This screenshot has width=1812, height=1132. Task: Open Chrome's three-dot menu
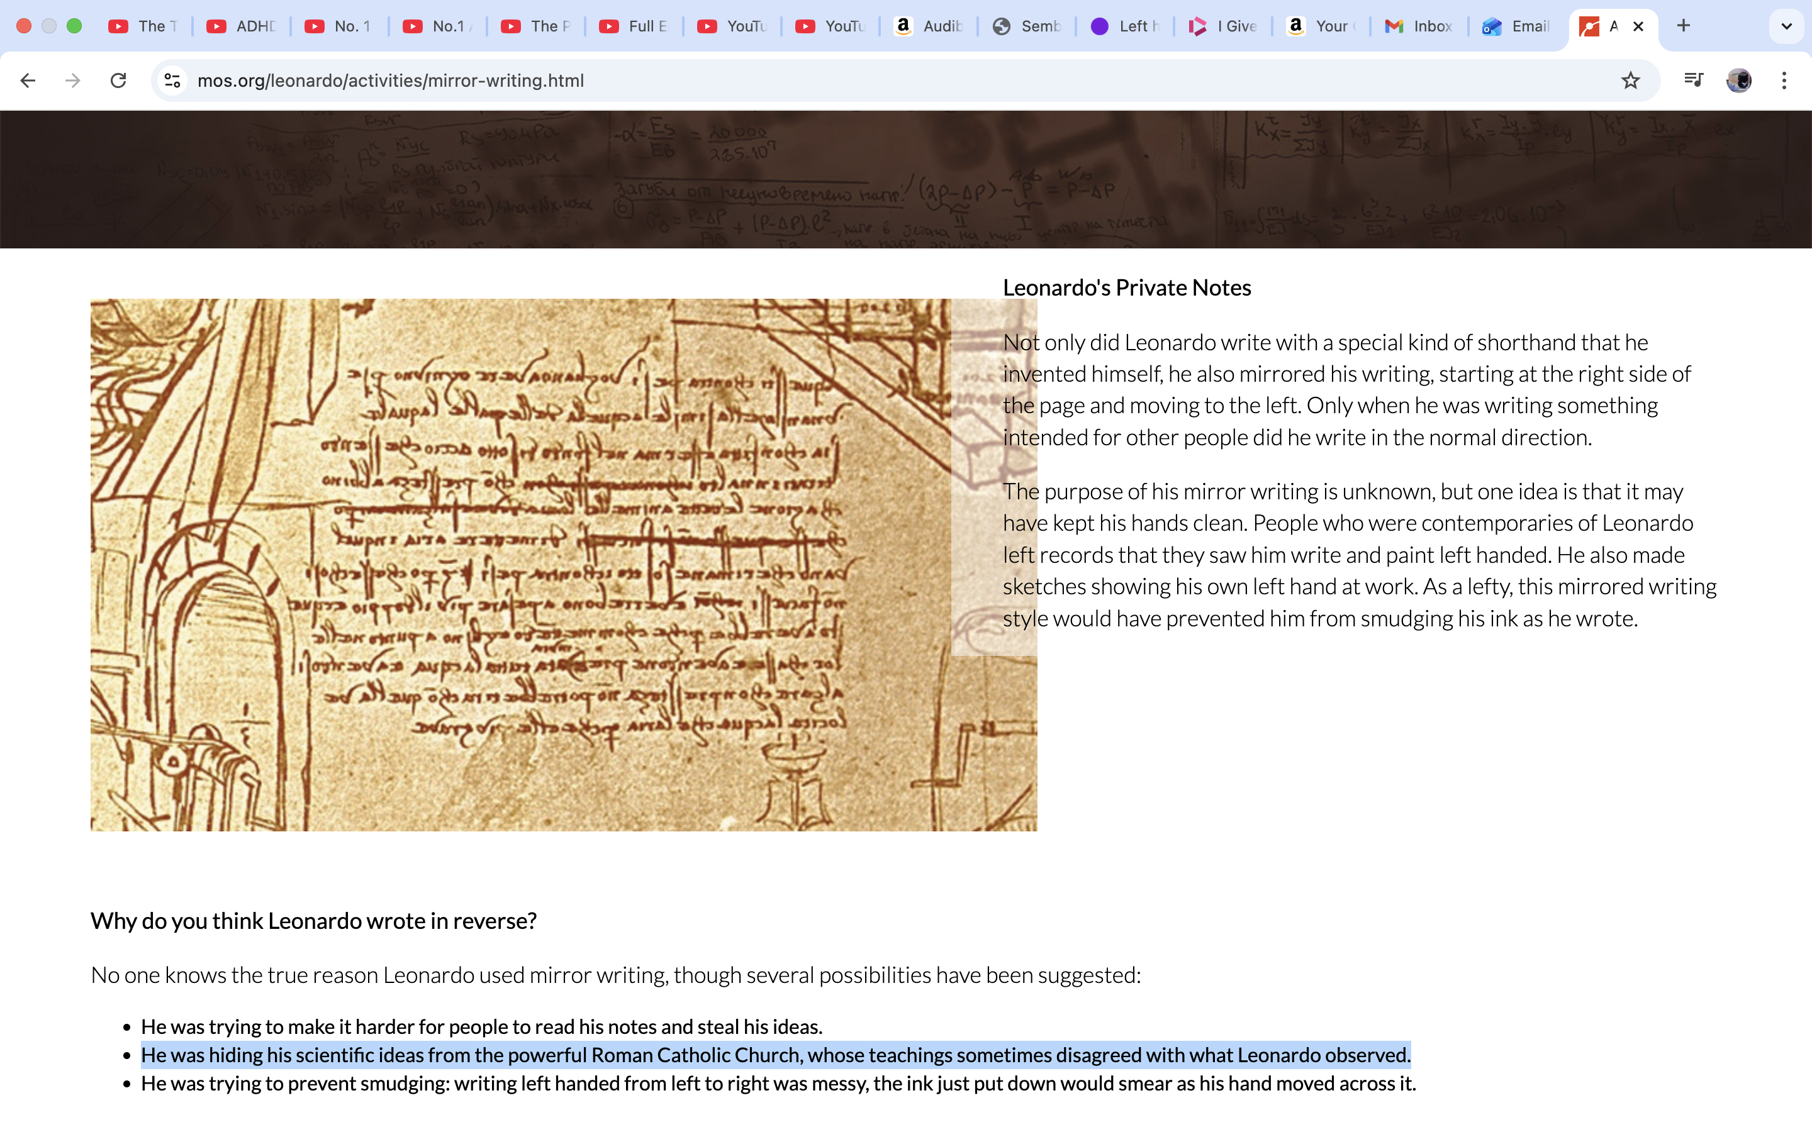1784,80
